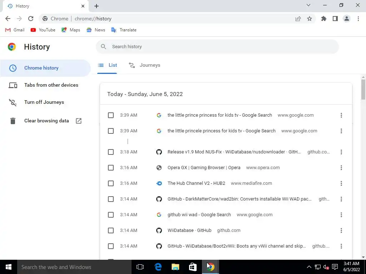Click the taskbar clock showing 3:41 AM
This screenshot has height=274, width=366.
352,267
